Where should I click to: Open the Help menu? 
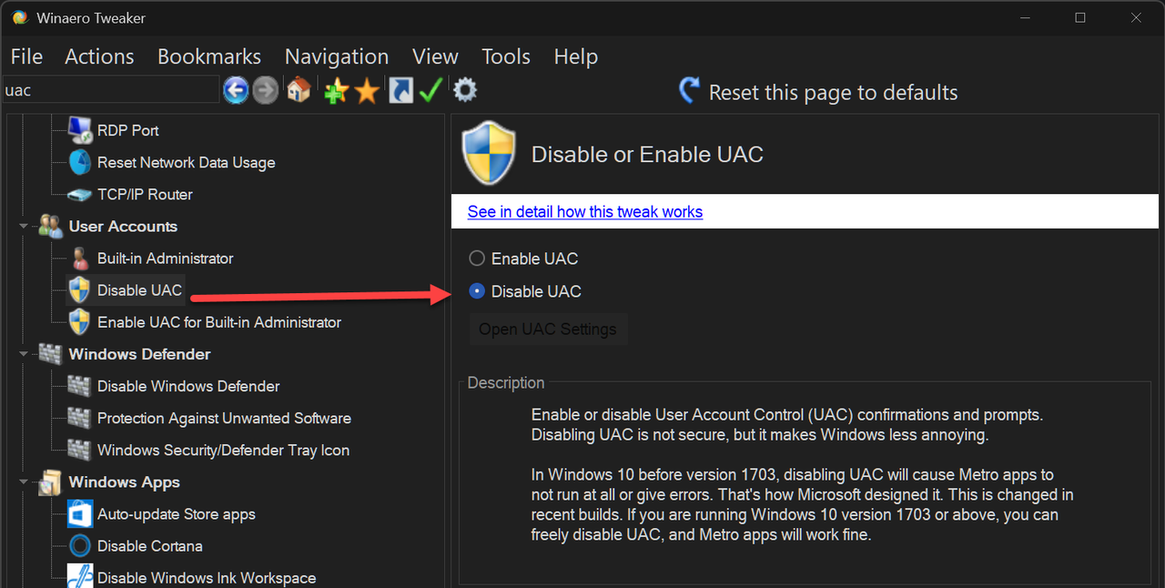point(575,56)
